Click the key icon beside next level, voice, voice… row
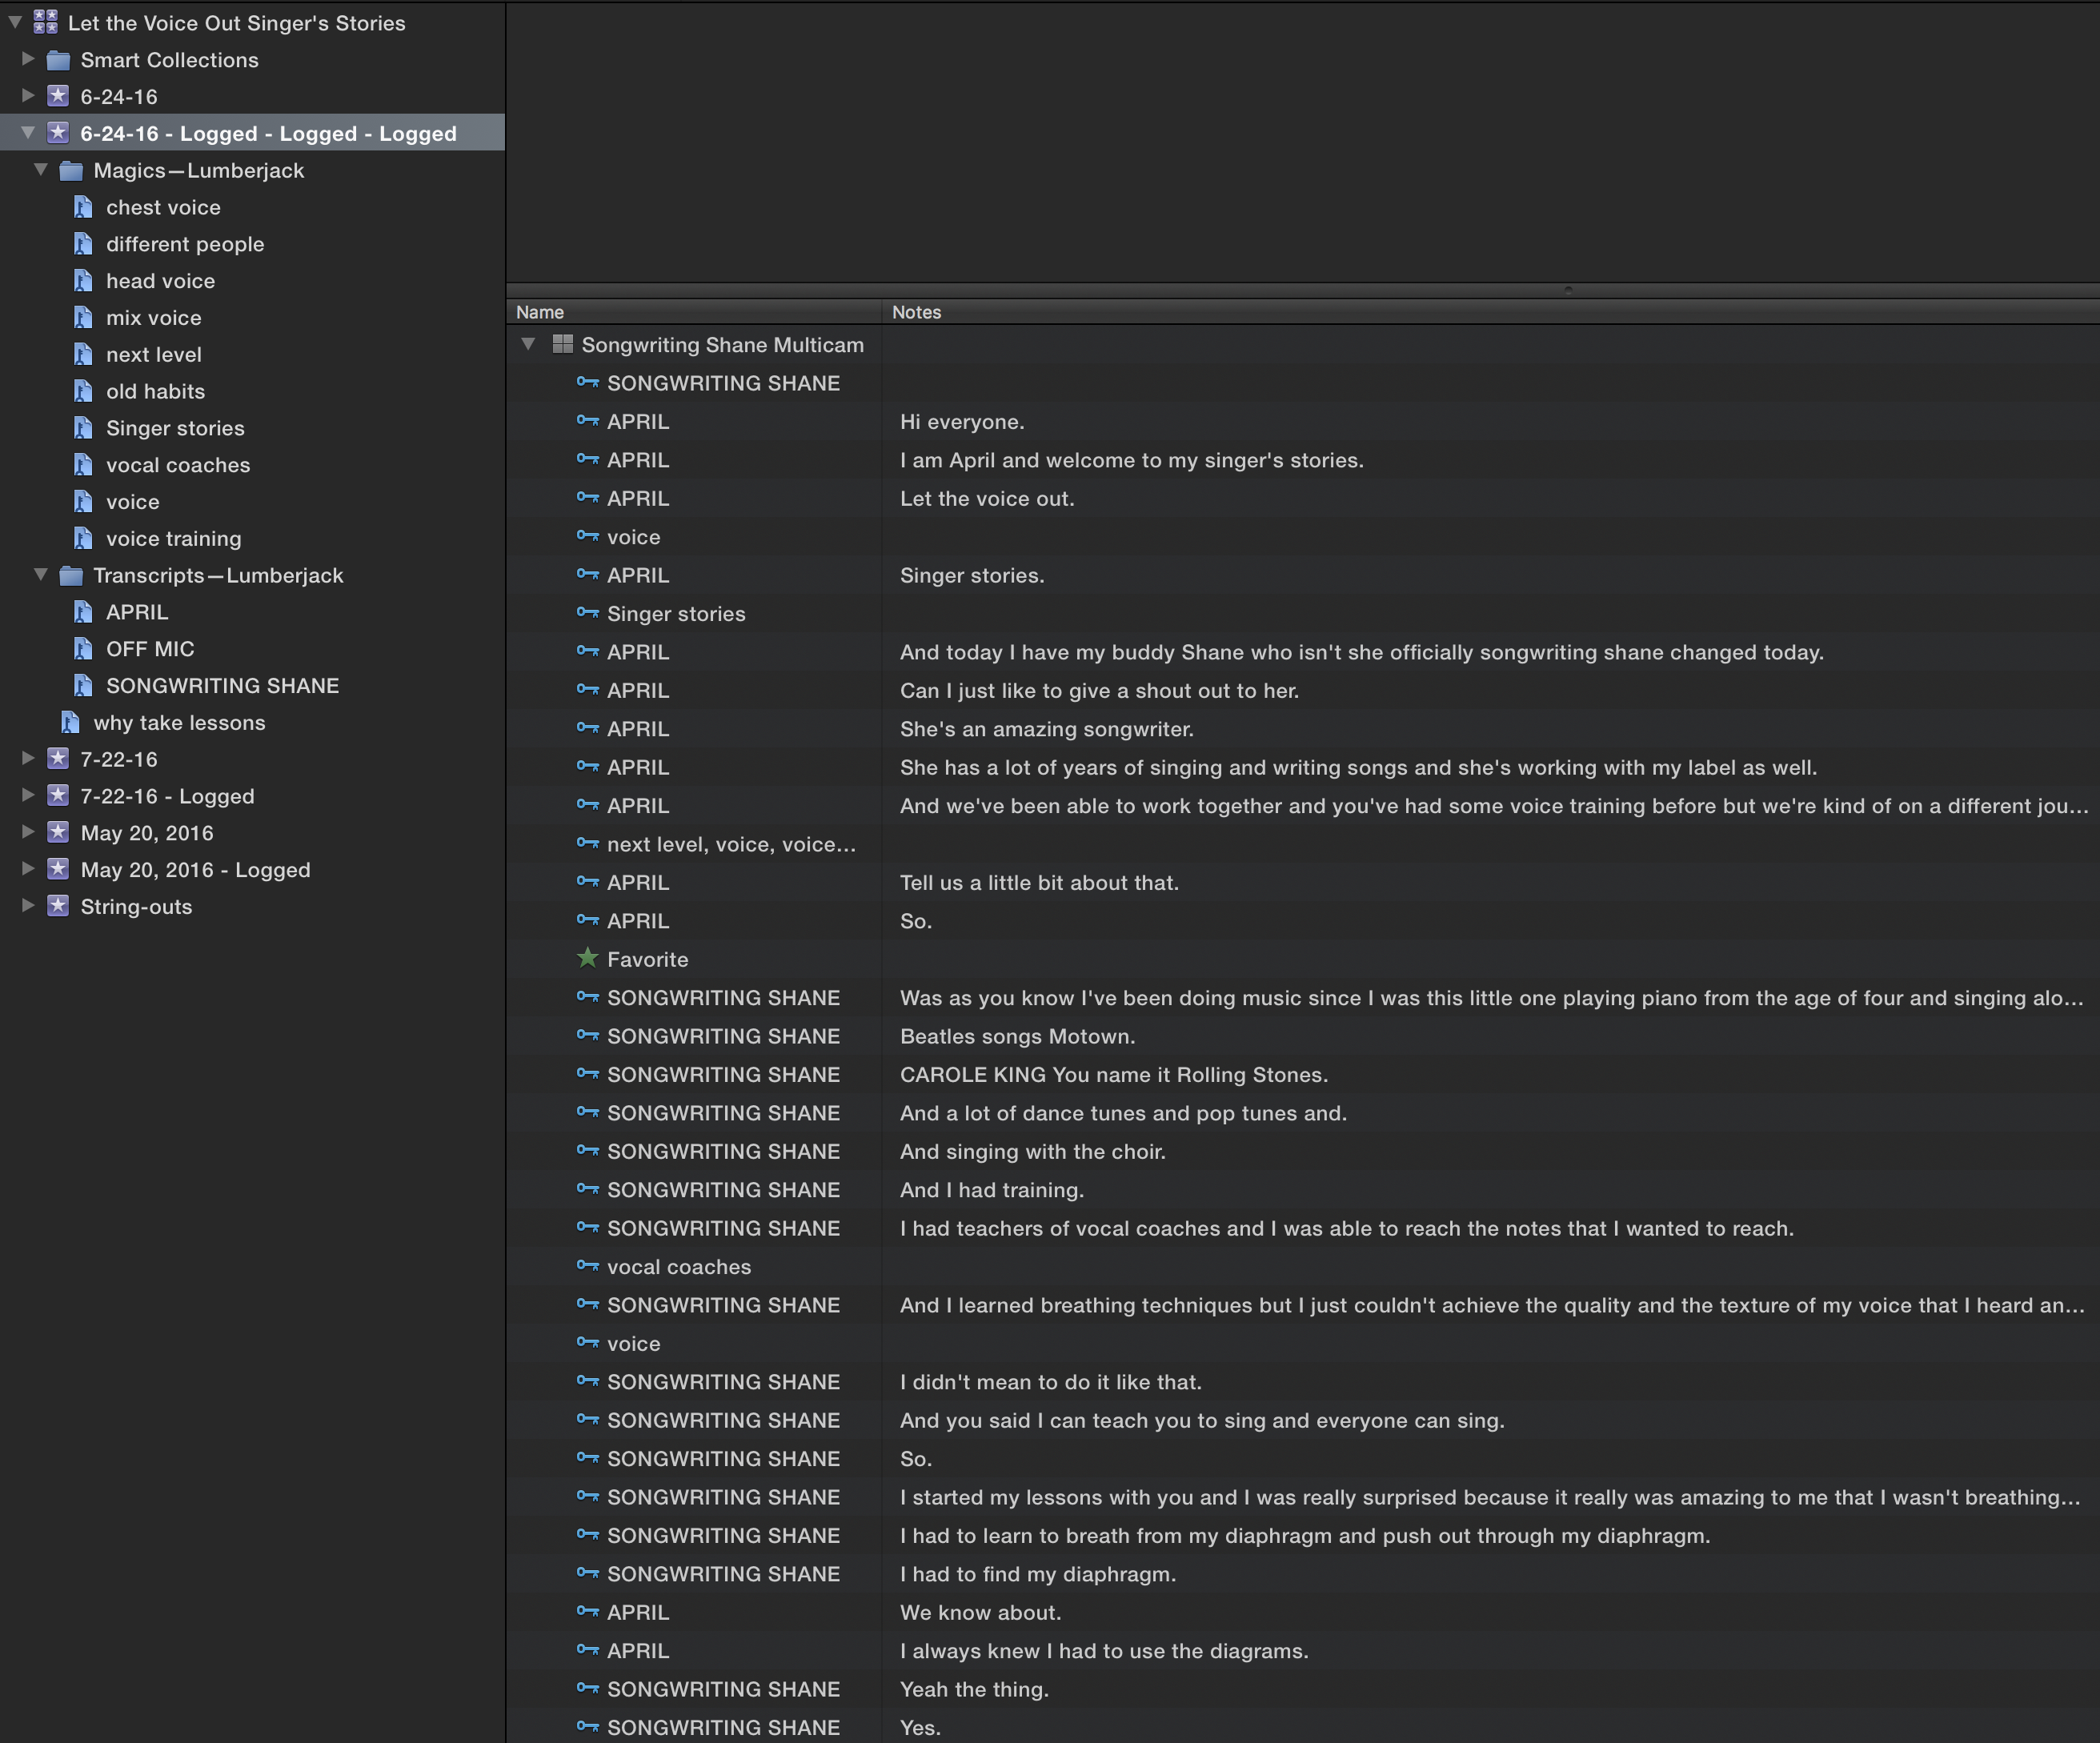Screen dimensions: 2100x1743 [x=588, y=843]
